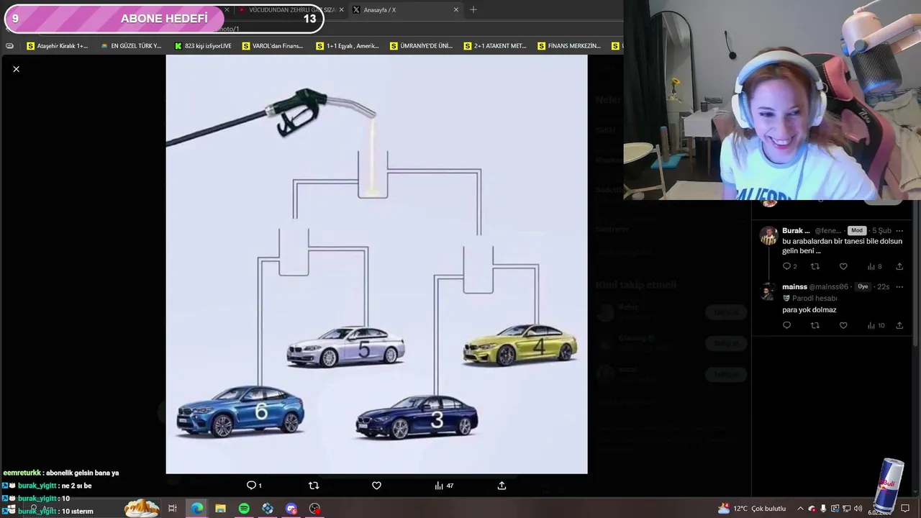Like the enlarged image post
Viewport: 921px width, 518px height.
376,486
